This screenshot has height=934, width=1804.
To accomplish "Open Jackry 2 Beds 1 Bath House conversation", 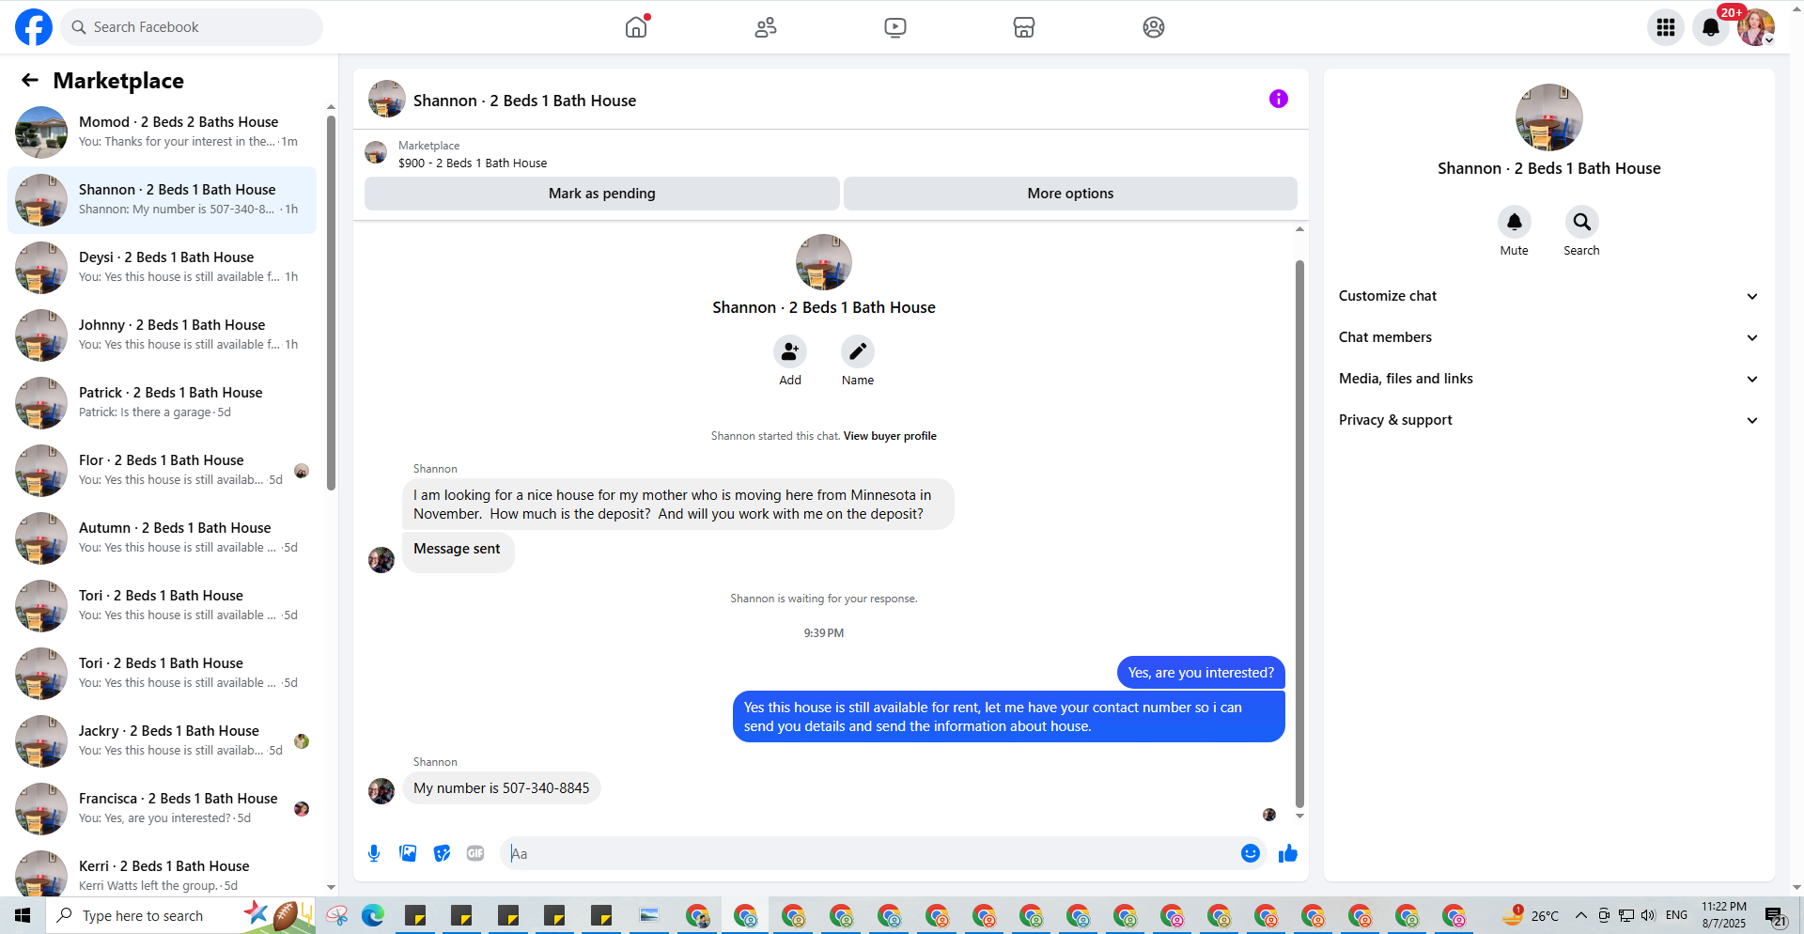I will pos(162,741).
